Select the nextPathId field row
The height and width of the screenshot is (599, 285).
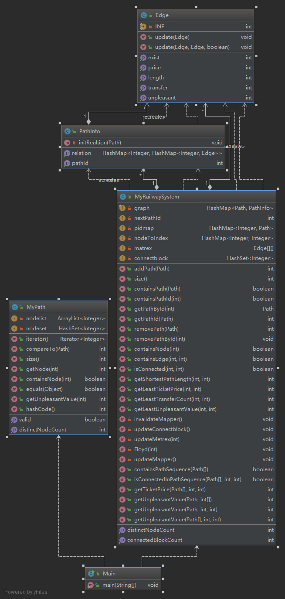click(197, 218)
